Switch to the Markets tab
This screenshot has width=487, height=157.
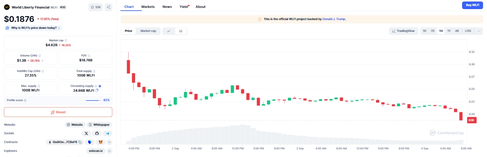point(148,7)
